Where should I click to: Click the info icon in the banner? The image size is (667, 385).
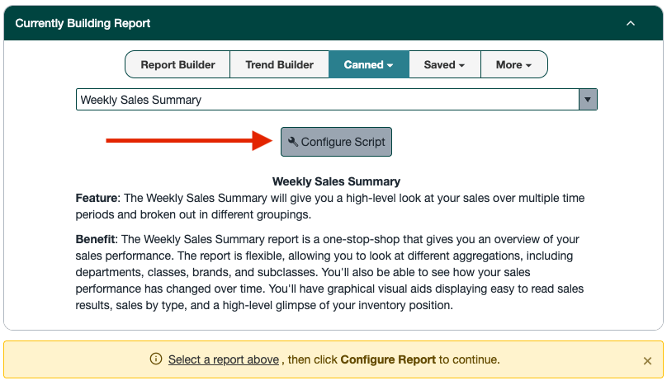[x=156, y=359]
